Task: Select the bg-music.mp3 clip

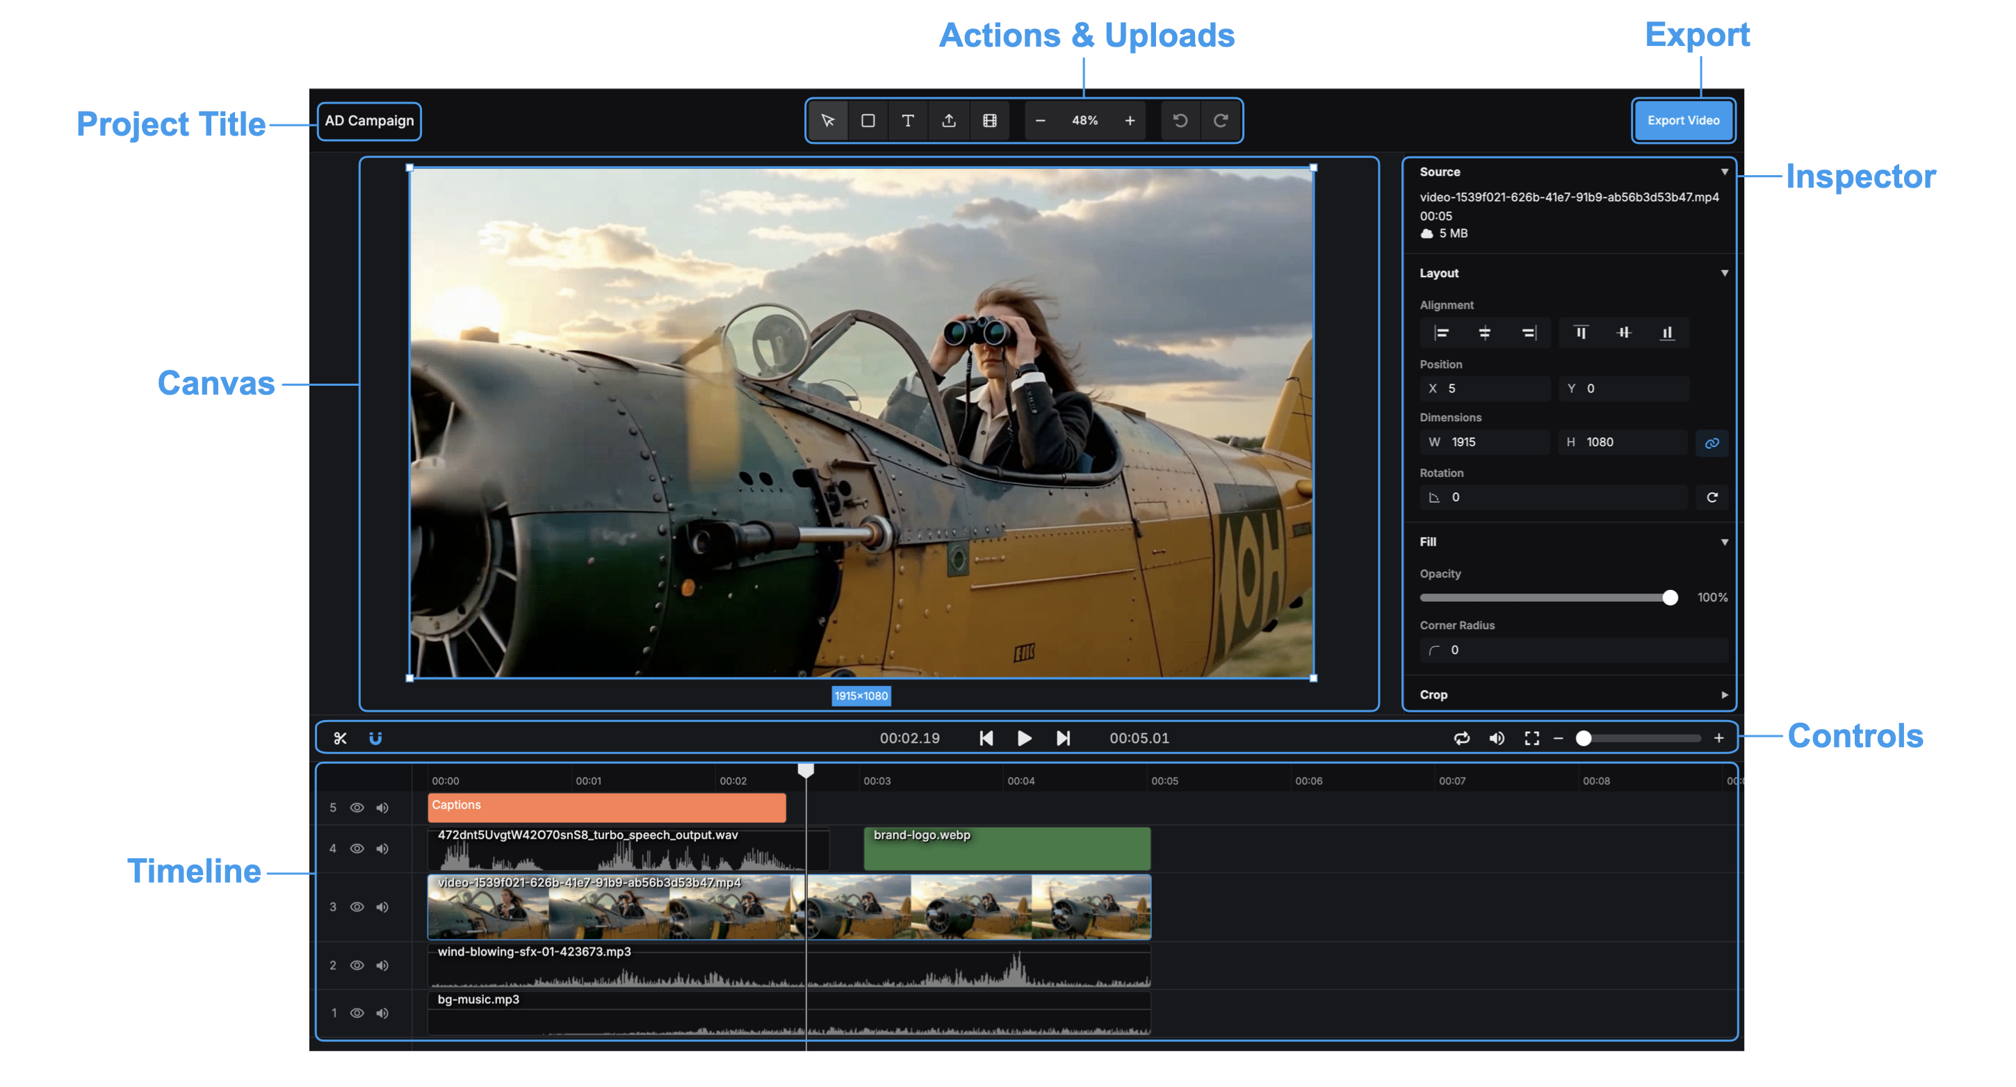Action: [789, 1015]
